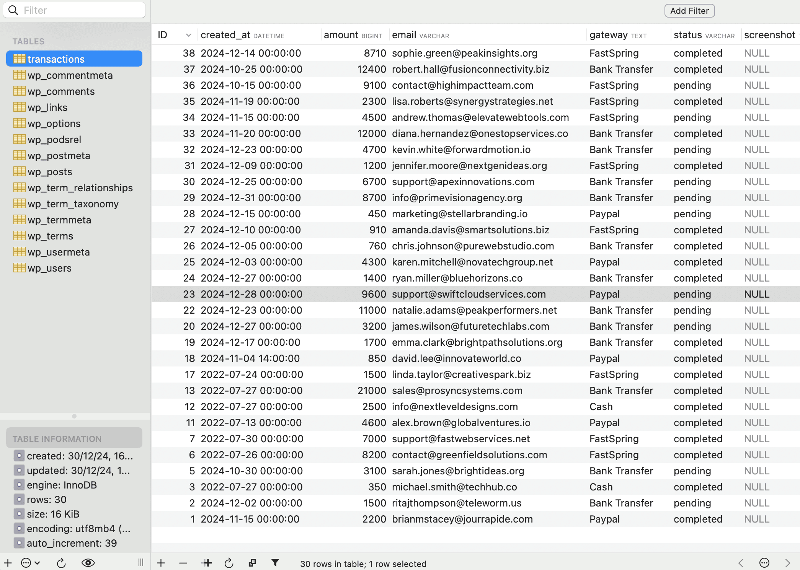Click the sidebar pane divider handle
The image size is (800, 570).
[x=141, y=563]
